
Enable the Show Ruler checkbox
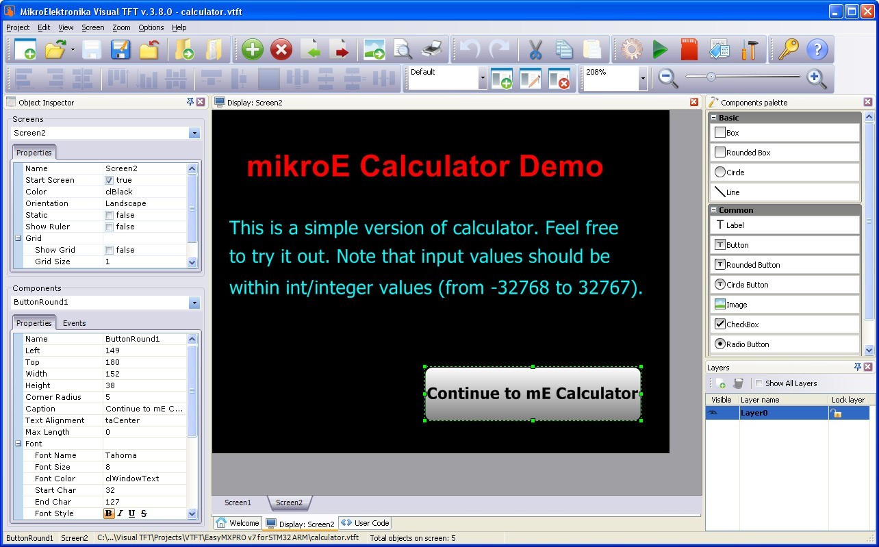pyautogui.click(x=109, y=227)
